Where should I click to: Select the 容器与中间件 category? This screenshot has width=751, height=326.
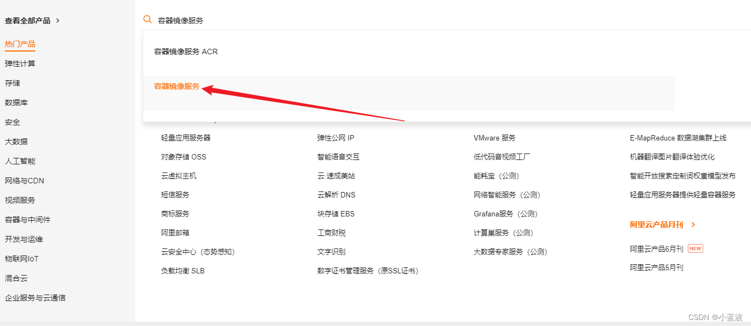pyautogui.click(x=28, y=220)
